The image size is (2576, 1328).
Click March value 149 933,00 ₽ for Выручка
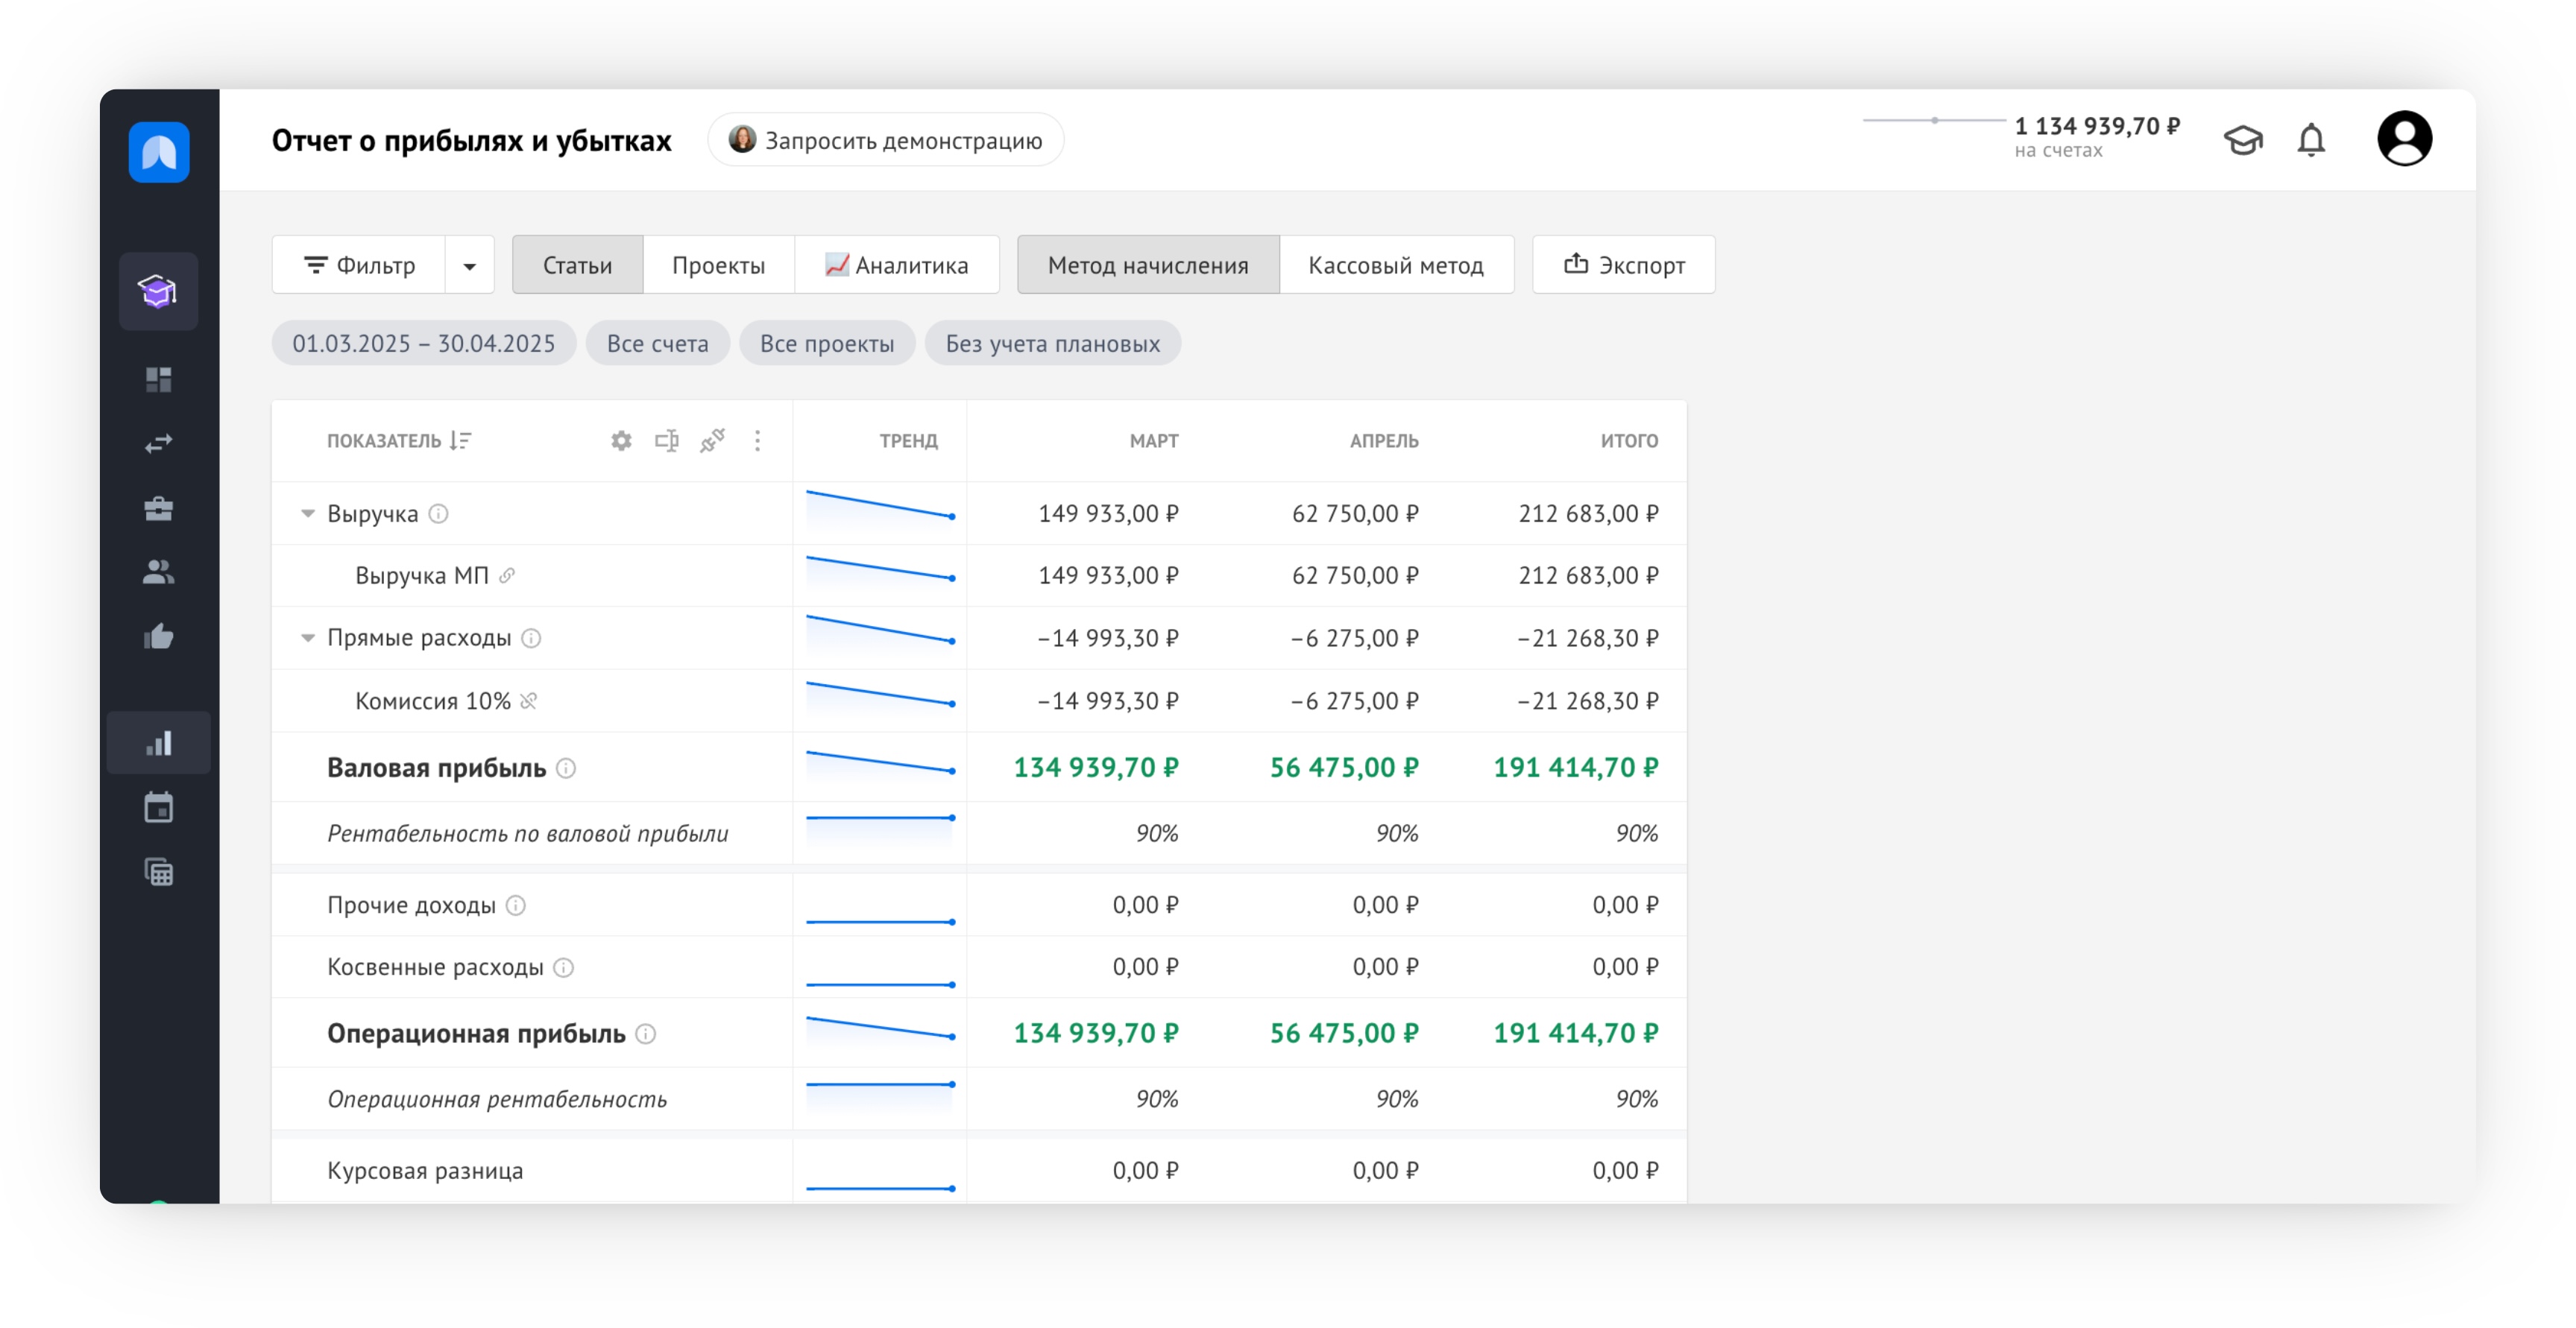tap(1108, 513)
